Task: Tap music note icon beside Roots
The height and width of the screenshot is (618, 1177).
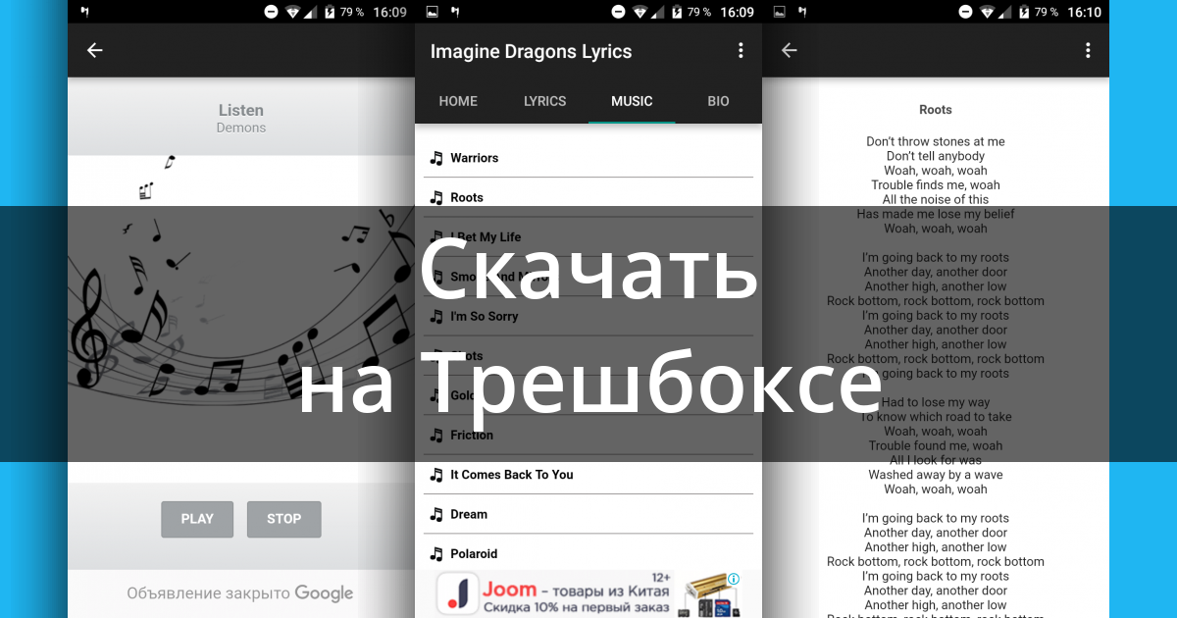Action: coord(436,197)
